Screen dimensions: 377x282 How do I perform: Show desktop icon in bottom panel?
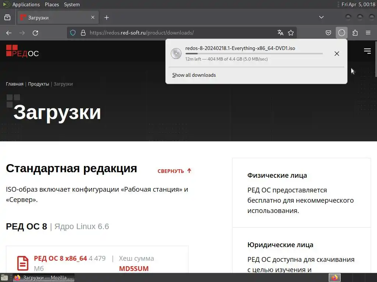coord(4,278)
